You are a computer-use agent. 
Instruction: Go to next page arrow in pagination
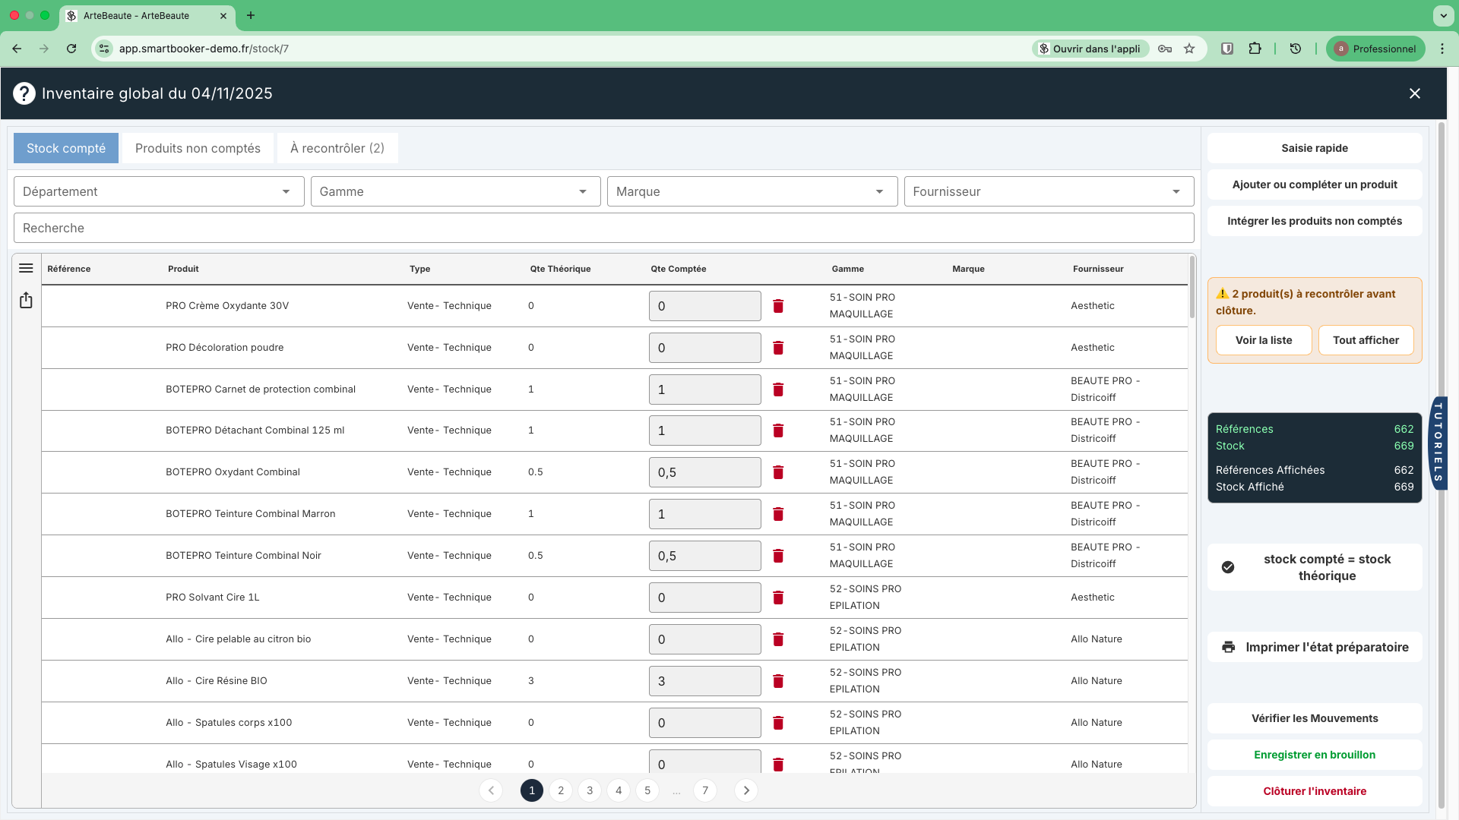(x=746, y=790)
